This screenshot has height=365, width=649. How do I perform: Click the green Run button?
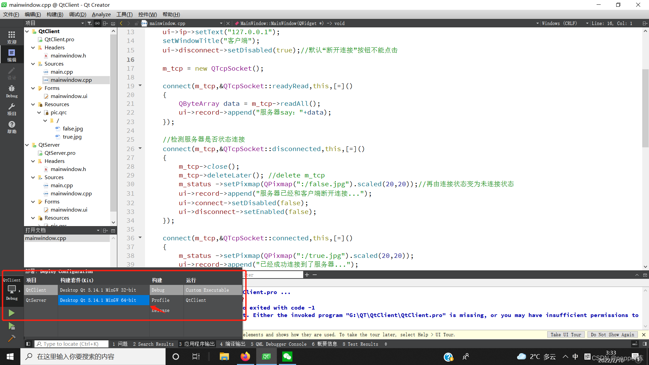(11, 313)
